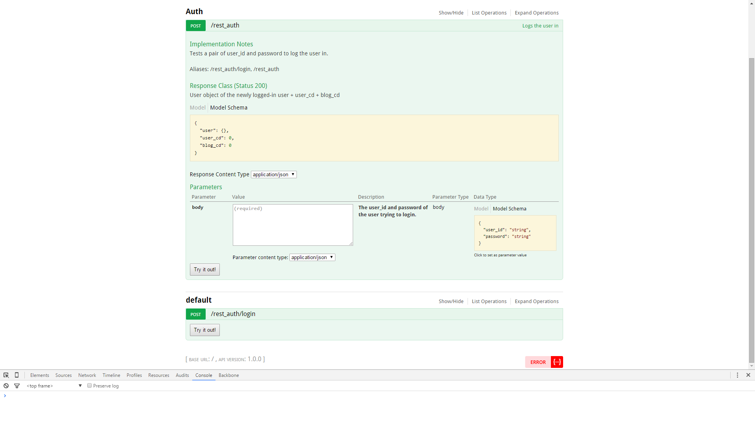Screen dimensions: 755x424
Task: Click the console filter funnel icon
Action: point(17,386)
